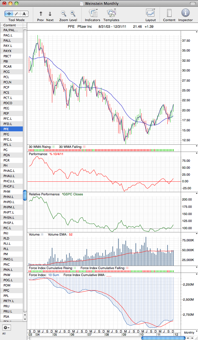Select PAYX in the symbol list

point(12,51)
